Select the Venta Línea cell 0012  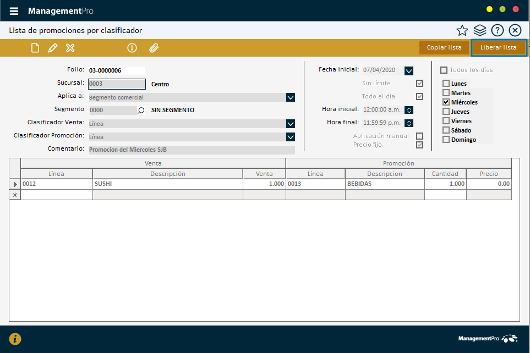pos(57,184)
